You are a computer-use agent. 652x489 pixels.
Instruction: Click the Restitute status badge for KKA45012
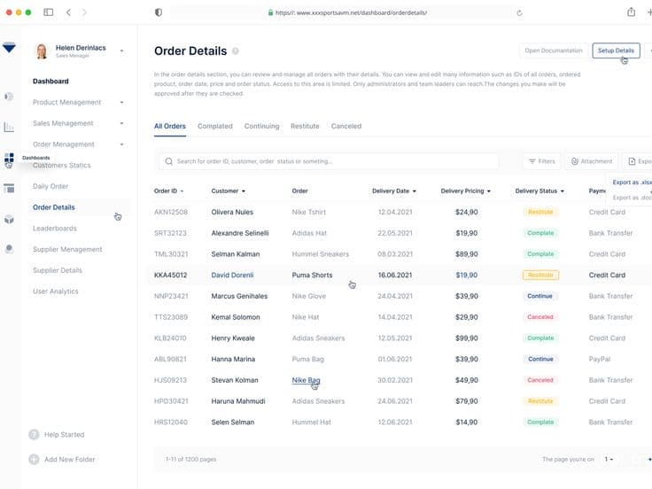coord(540,276)
